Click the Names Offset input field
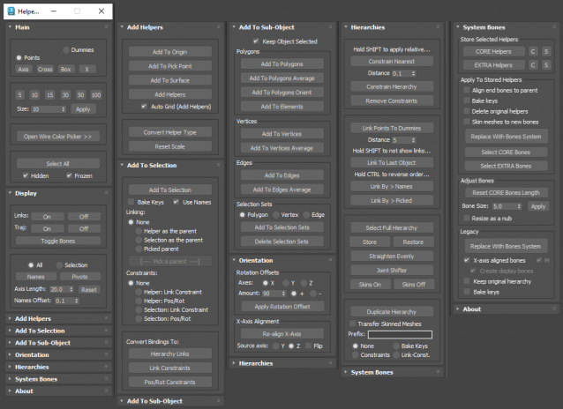This screenshot has width=563, height=409. tap(64, 301)
